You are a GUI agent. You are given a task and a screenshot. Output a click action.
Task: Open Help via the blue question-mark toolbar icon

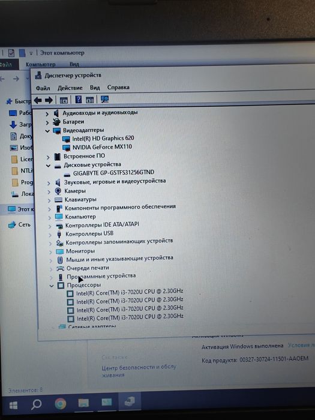click(x=78, y=100)
